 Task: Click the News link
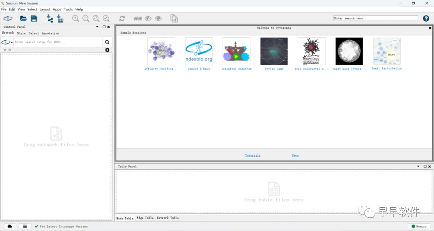[x=295, y=155]
